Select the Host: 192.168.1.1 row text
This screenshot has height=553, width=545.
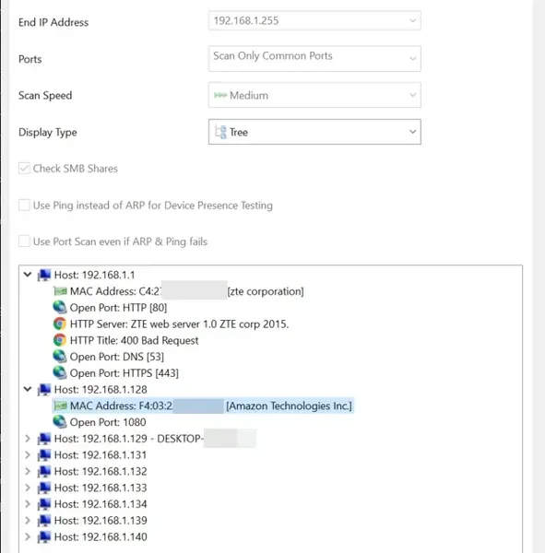coord(95,275)
